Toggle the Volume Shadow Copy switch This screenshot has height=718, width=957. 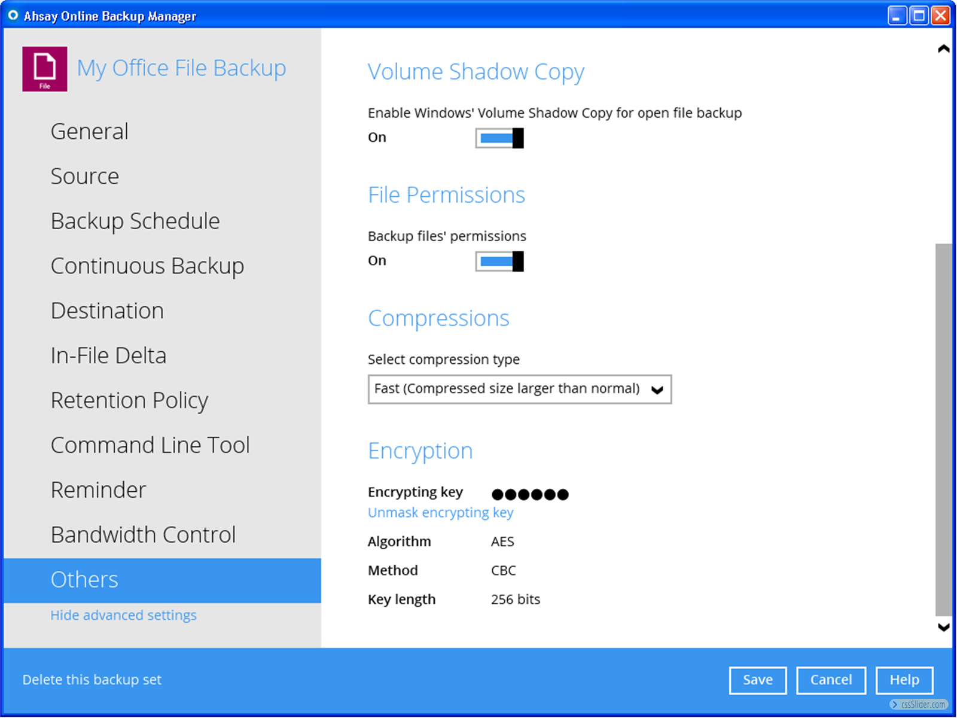point(499,138)
